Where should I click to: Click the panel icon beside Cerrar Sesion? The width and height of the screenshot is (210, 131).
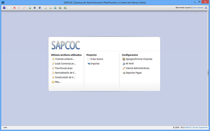tap(206, 8)
